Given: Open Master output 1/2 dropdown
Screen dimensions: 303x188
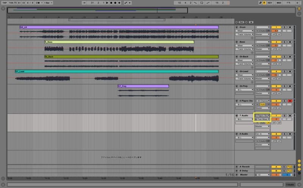Looking at the screenshot, I should tap(262, 175).
